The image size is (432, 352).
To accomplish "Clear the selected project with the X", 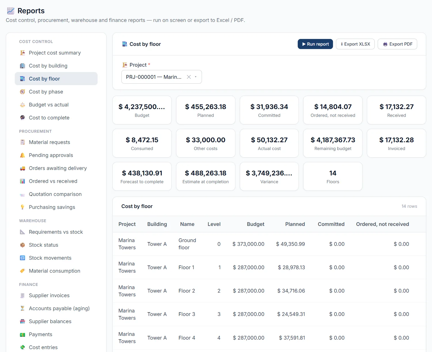I will pyautogui.click(x=189, y=77).
